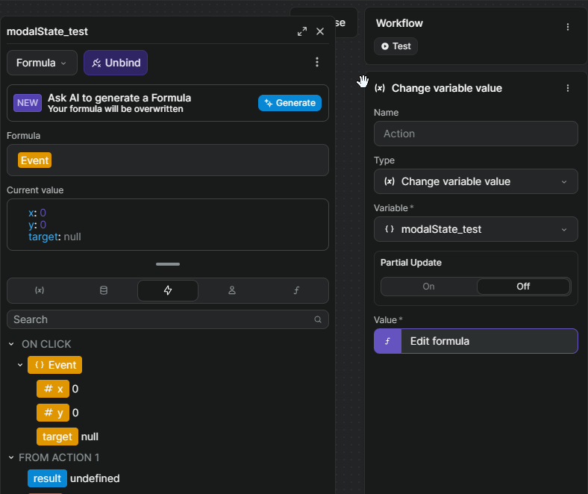
Task: Collapse the FROM ACTION 1 section
Action: (x=11, y=457)
